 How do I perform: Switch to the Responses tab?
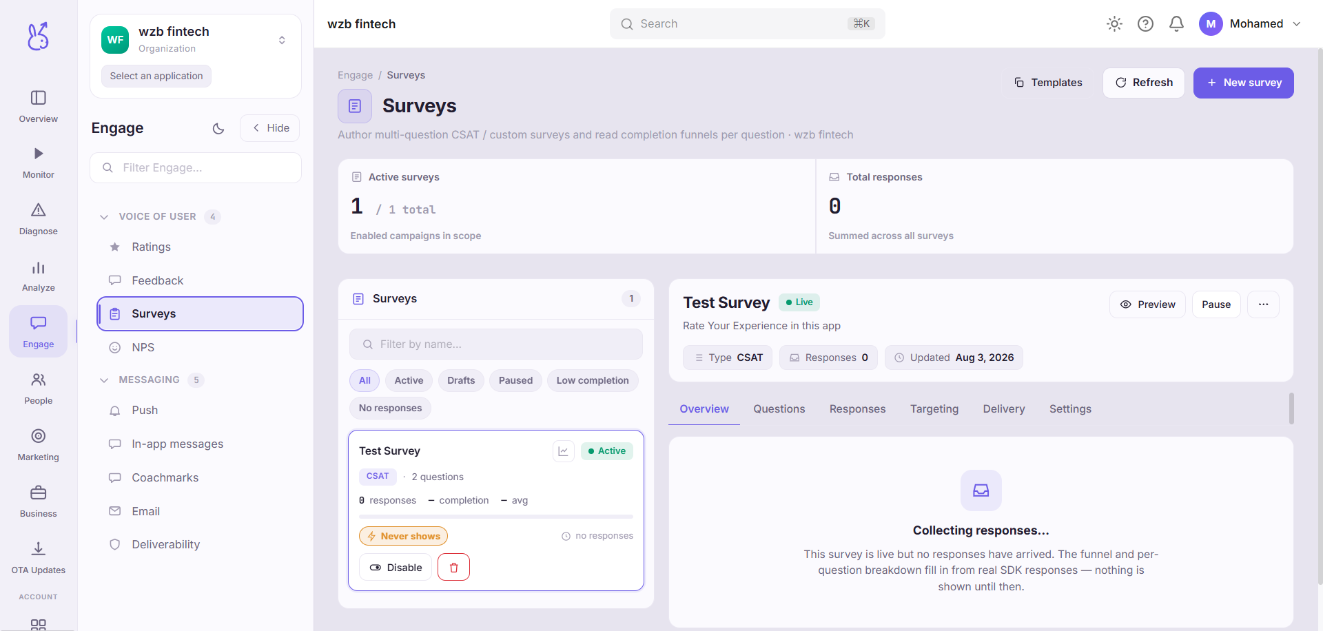pos(857,409)
